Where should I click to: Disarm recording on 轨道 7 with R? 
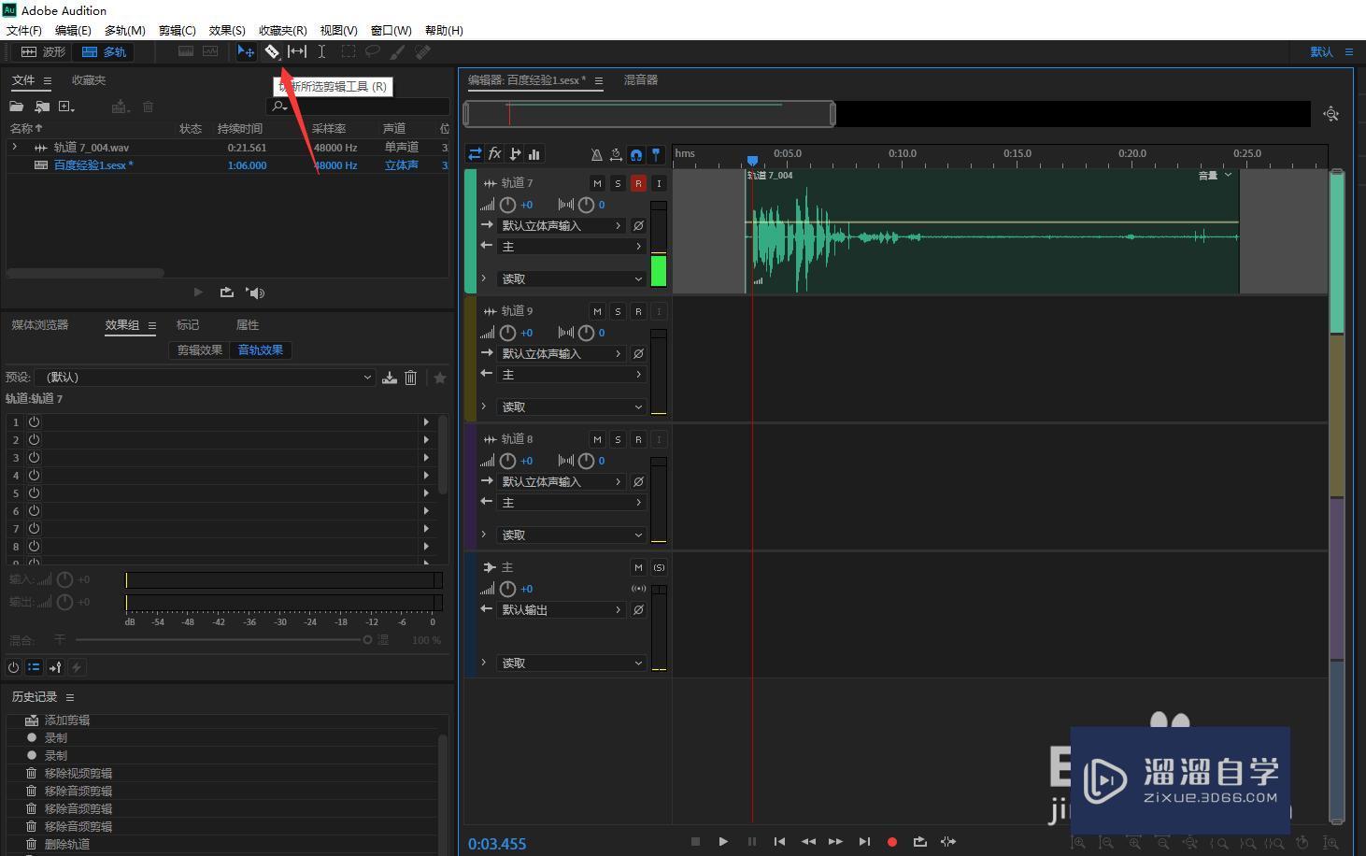point(638,183)
